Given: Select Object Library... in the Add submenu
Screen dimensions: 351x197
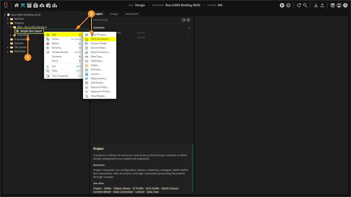Looking at the screenshot, I should click(100, 78).
